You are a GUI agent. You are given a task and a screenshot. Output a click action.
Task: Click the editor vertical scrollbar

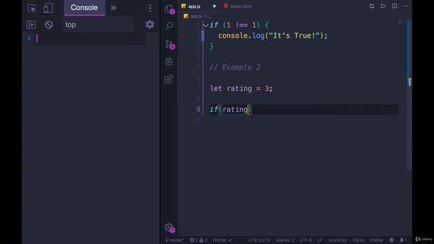coord(410,94)
